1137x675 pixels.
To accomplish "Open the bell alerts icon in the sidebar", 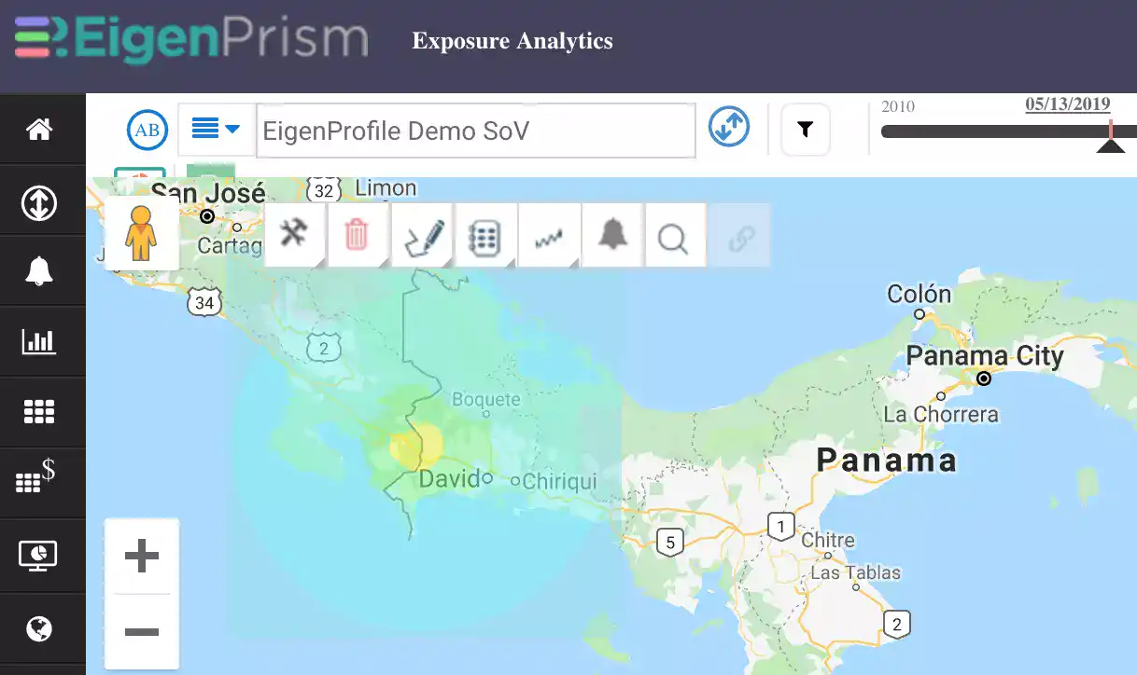I will coord(39,270).
